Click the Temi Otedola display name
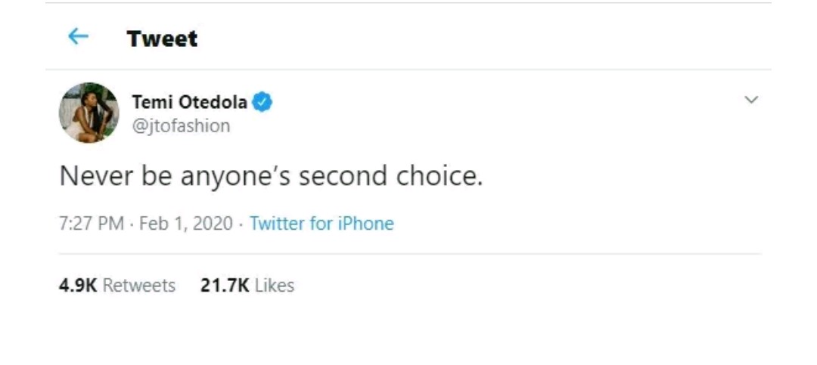The width and height of the screenshot is (817, 365). (x=190, y=102)
